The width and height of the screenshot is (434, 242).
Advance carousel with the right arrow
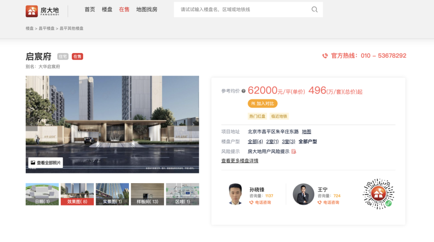click(x=193, y=124)
